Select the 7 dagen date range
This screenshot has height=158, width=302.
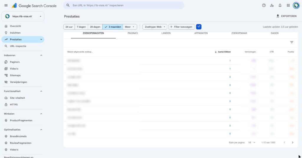[x=81, y=27]
